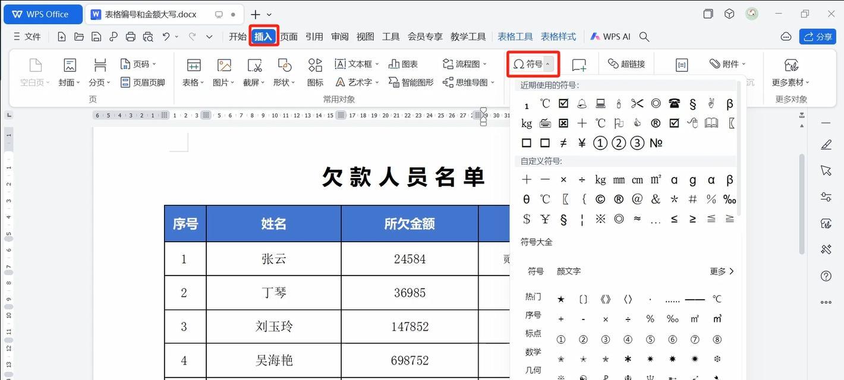Screen dimensions: 844x380
Task: Insert the © copyright symbol
Action: click(600, 199)
